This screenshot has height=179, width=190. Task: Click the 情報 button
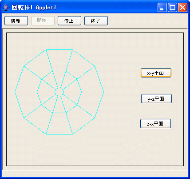(x=16, y=21)
